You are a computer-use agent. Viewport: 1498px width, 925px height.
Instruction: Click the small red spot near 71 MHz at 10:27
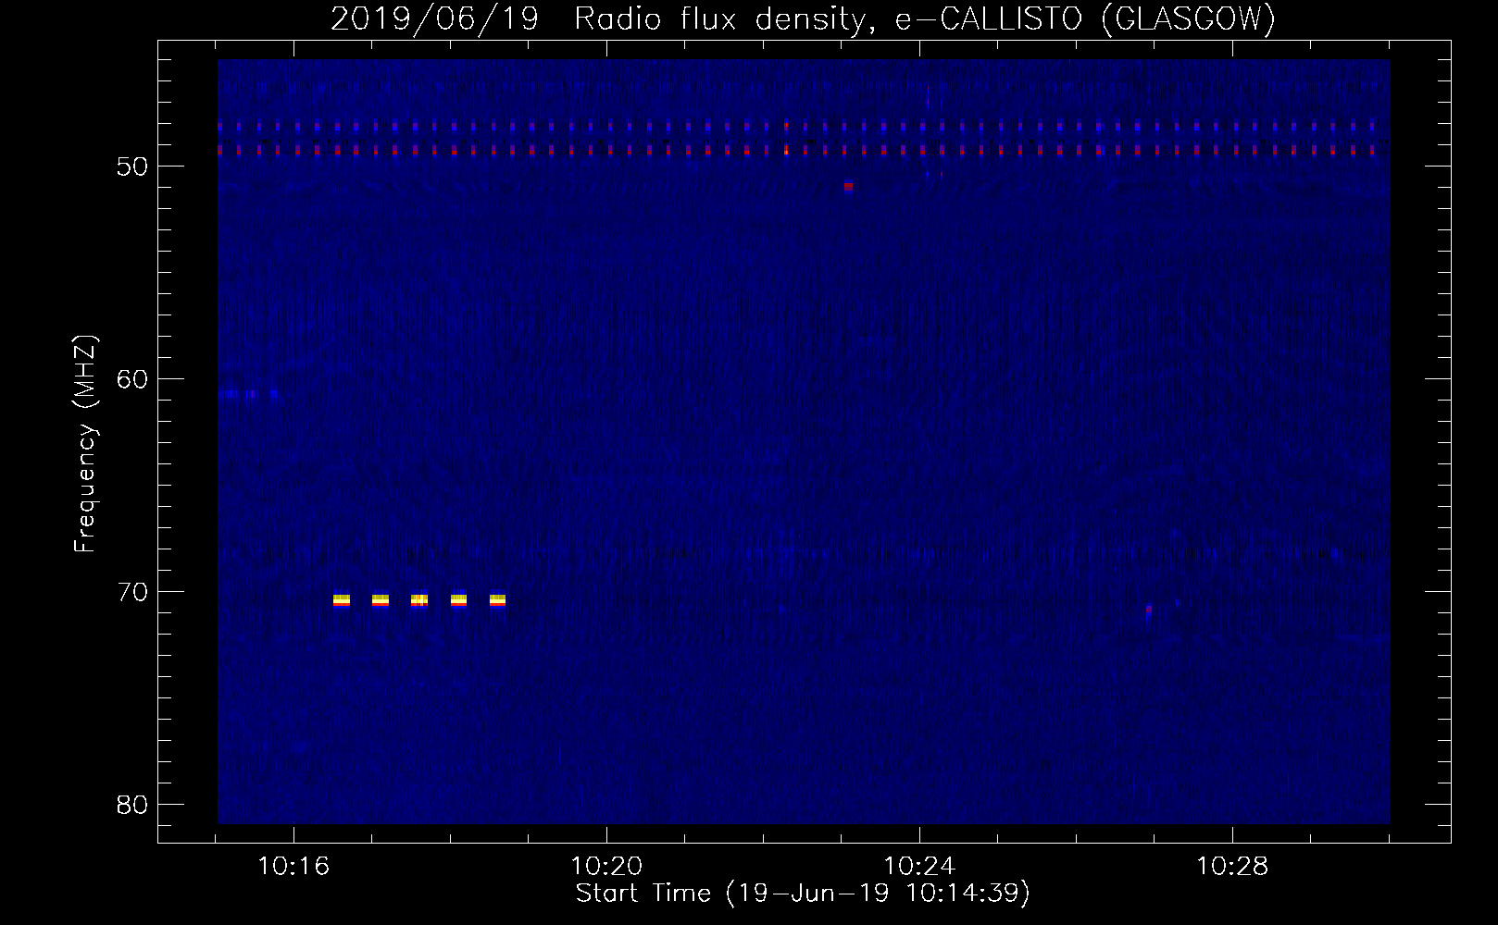(1149, 610)
